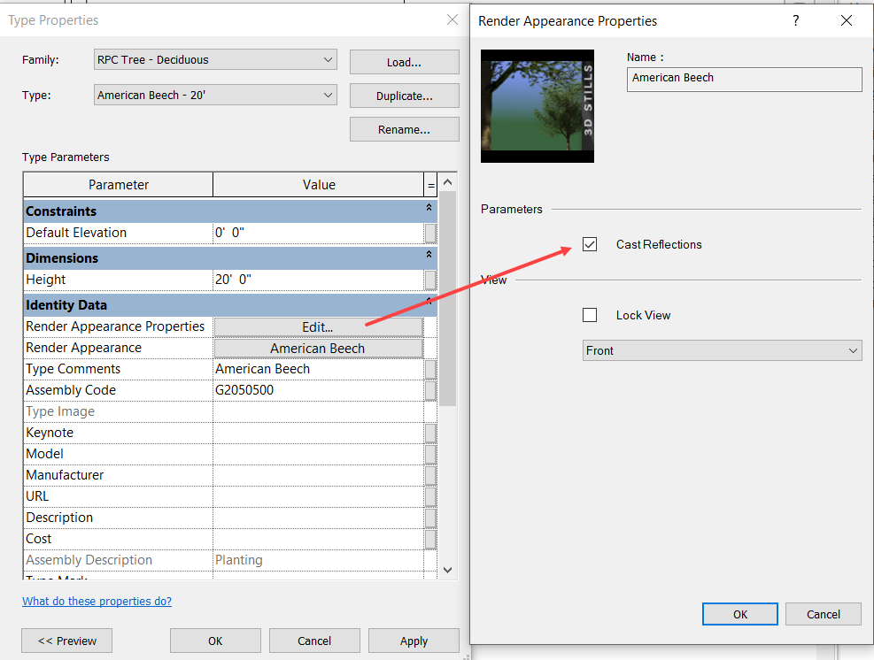Click the Identity Data group header
Viewport: 874px width, 660px height.
230,305
